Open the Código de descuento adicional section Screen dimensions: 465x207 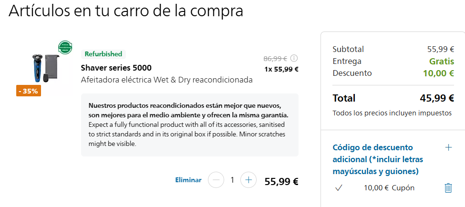pyautogui.click(x=377, y=159)
